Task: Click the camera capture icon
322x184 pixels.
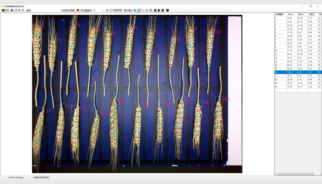Action: point(3,10)
